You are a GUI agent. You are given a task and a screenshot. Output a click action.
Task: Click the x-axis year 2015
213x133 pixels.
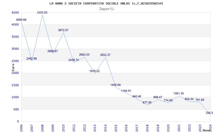coord(116,128)
